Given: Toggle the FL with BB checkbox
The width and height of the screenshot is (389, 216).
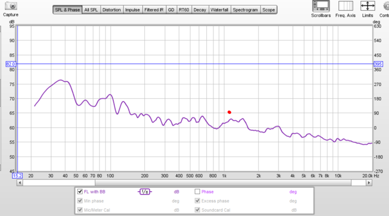Looking at the screenshot, I should (80, 192).
